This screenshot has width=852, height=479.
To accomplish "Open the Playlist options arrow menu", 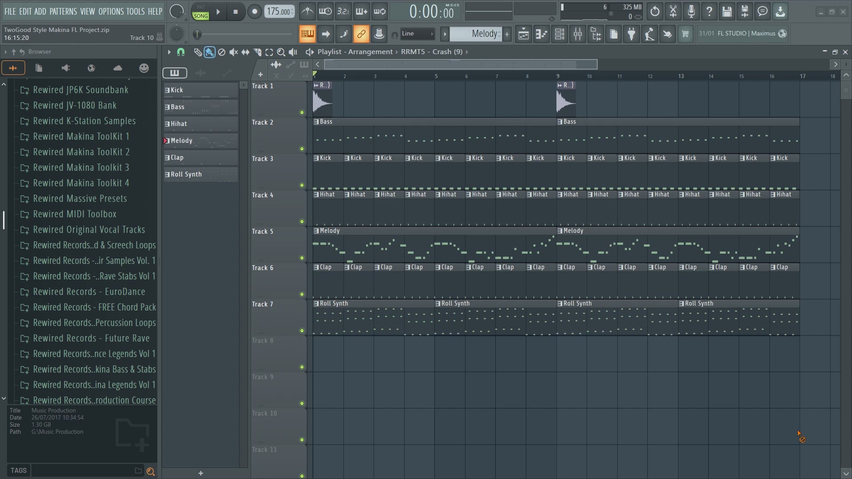I will pos(169,52).
